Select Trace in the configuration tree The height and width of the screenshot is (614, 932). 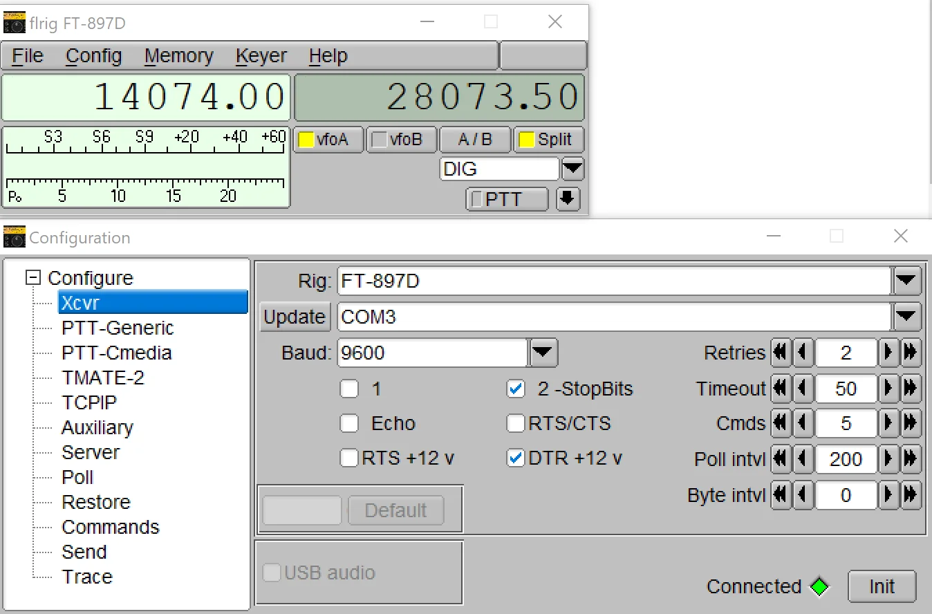click(x=87, y=577)
